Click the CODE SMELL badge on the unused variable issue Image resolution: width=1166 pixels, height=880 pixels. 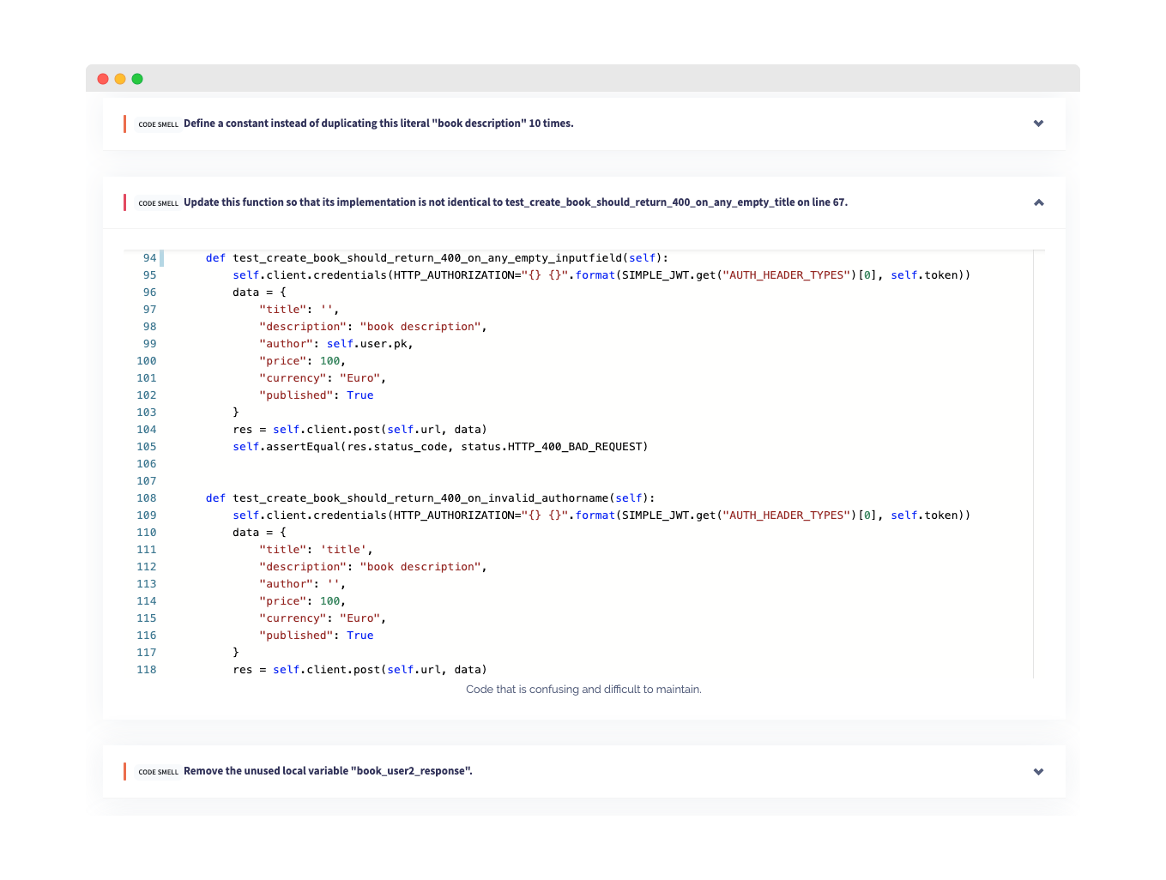pyautogui.click(x=159, y=772)
